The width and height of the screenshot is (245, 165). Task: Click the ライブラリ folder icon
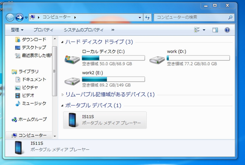pyautogui.click(x=14, y=72)
